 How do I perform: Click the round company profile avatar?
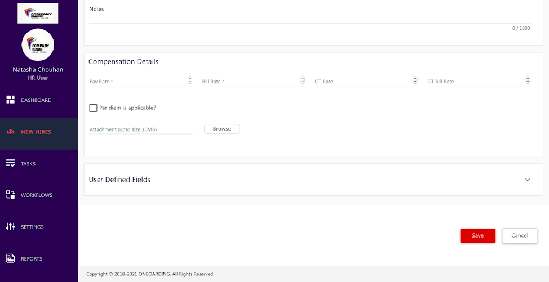(x=38, y=44)
